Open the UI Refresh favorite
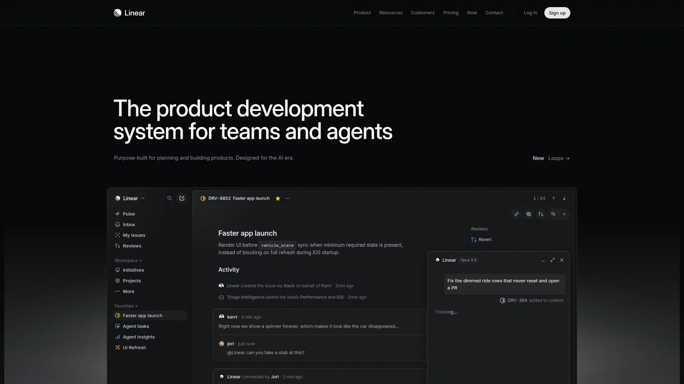 click(x=150, y=347)
